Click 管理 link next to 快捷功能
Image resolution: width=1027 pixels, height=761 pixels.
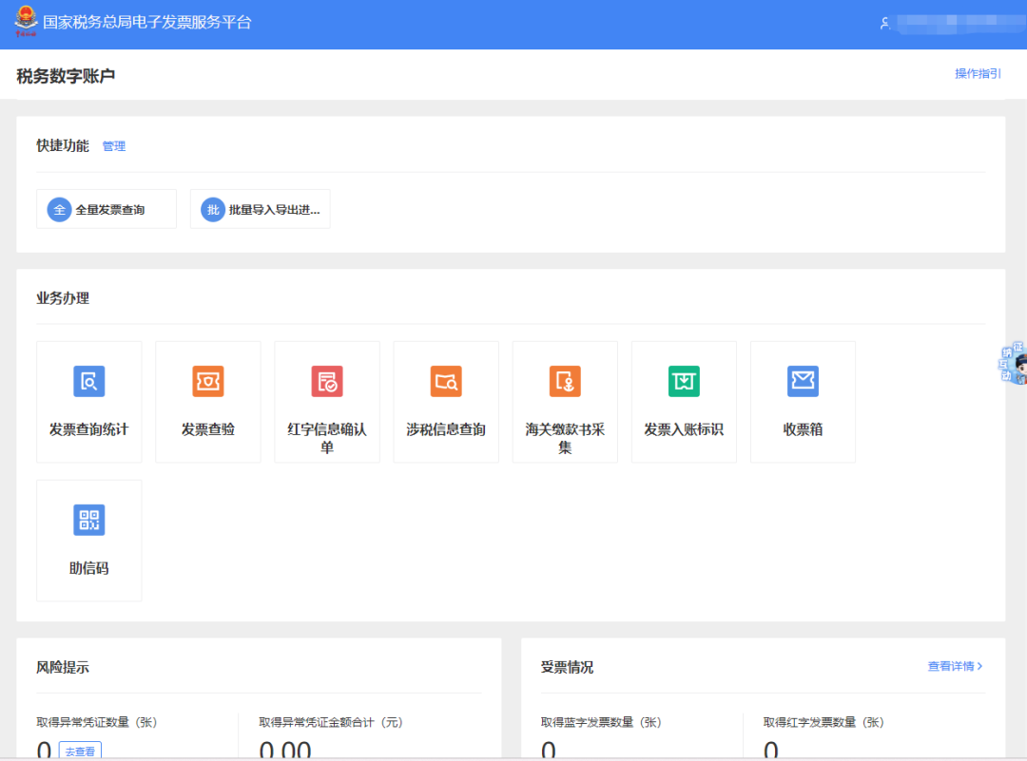pyautogui.click(x=114, y=146)
